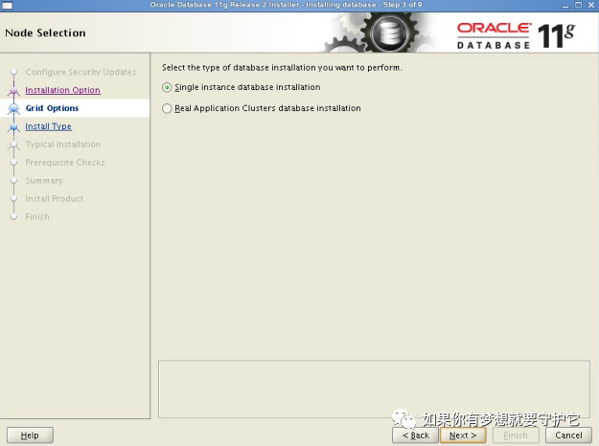Click the disabled Finish button
599x446 pixels.
tap(516, 435)
